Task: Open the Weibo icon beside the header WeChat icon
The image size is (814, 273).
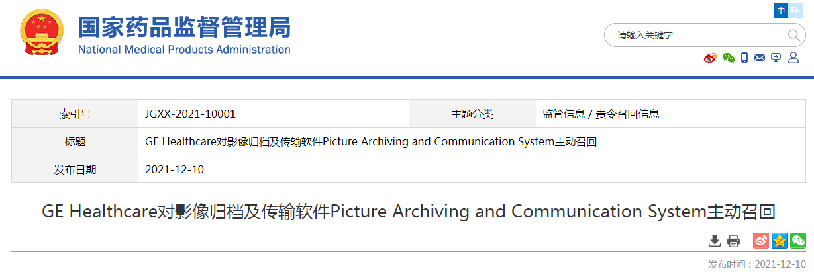Action: click(710, 58)
